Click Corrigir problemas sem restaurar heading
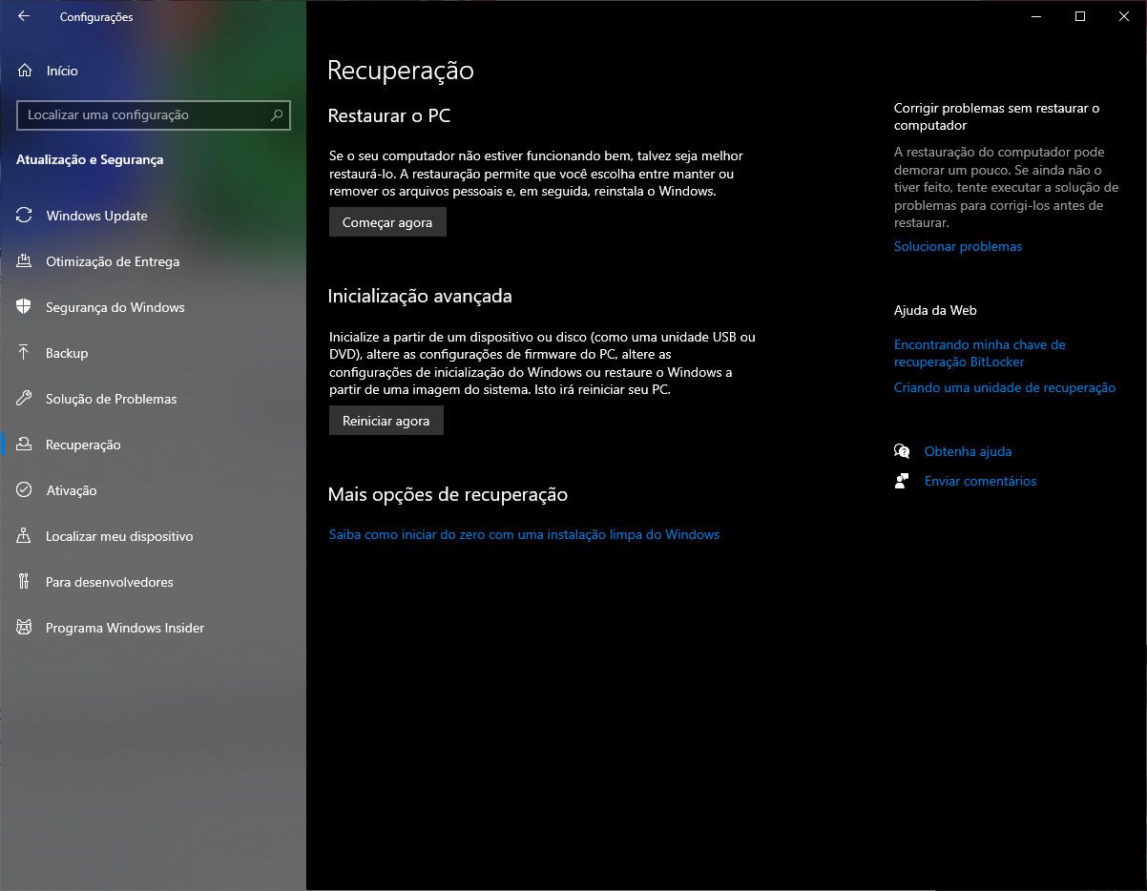The image size is (1147, 891). 997,116
